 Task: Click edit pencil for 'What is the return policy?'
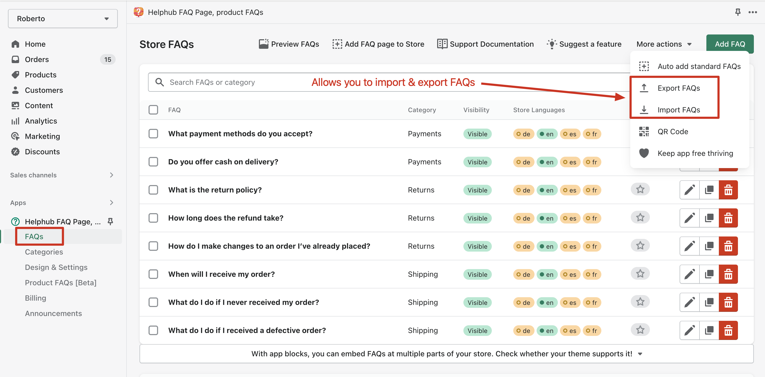(x=689, y=190)
